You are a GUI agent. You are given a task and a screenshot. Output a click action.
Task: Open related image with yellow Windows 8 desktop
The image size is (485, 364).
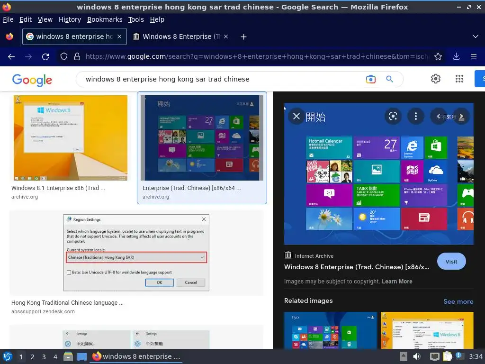(x=427, y=330)
